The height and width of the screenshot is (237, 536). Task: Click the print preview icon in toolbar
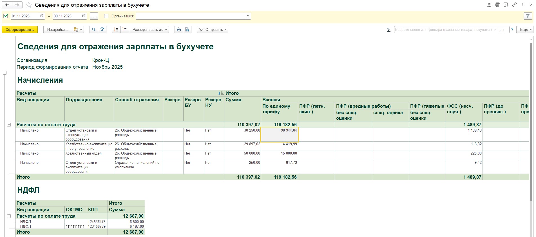click(x=187, y=30)
